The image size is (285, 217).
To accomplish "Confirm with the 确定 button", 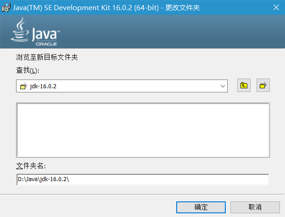I will (201, 207).
